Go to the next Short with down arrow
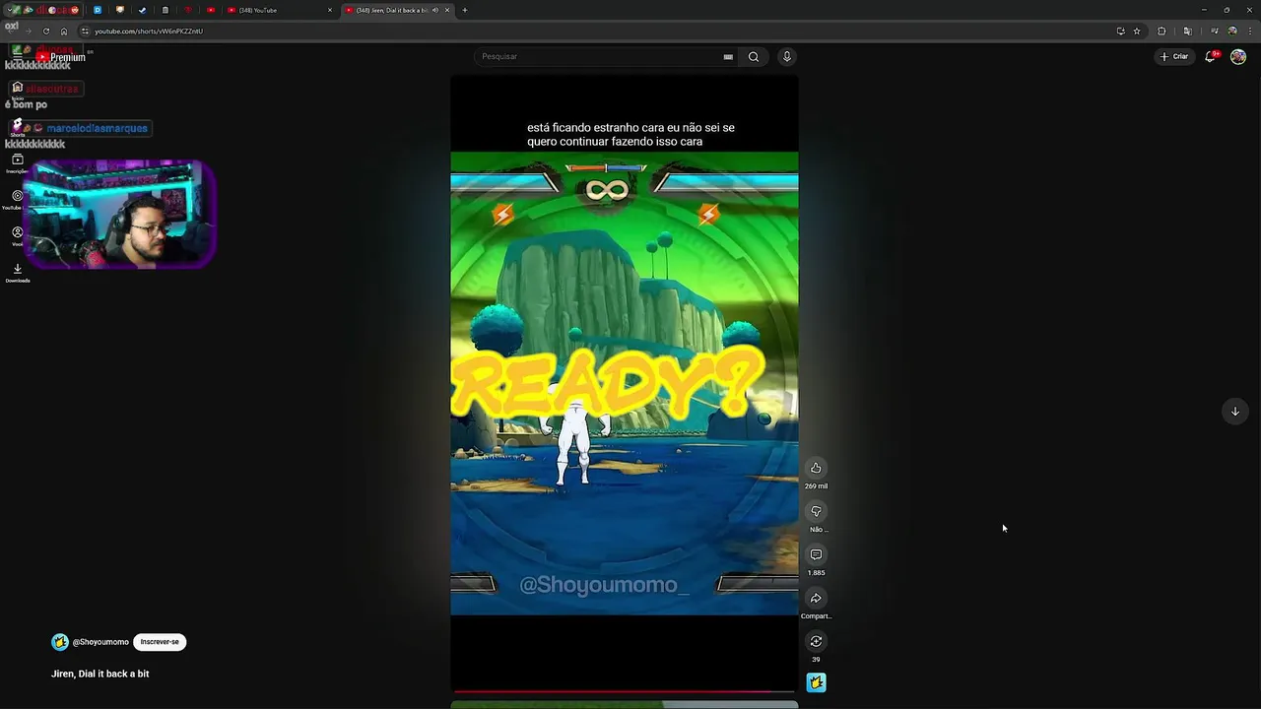This screenshot has width=1261, height=709. [1234, 412]
